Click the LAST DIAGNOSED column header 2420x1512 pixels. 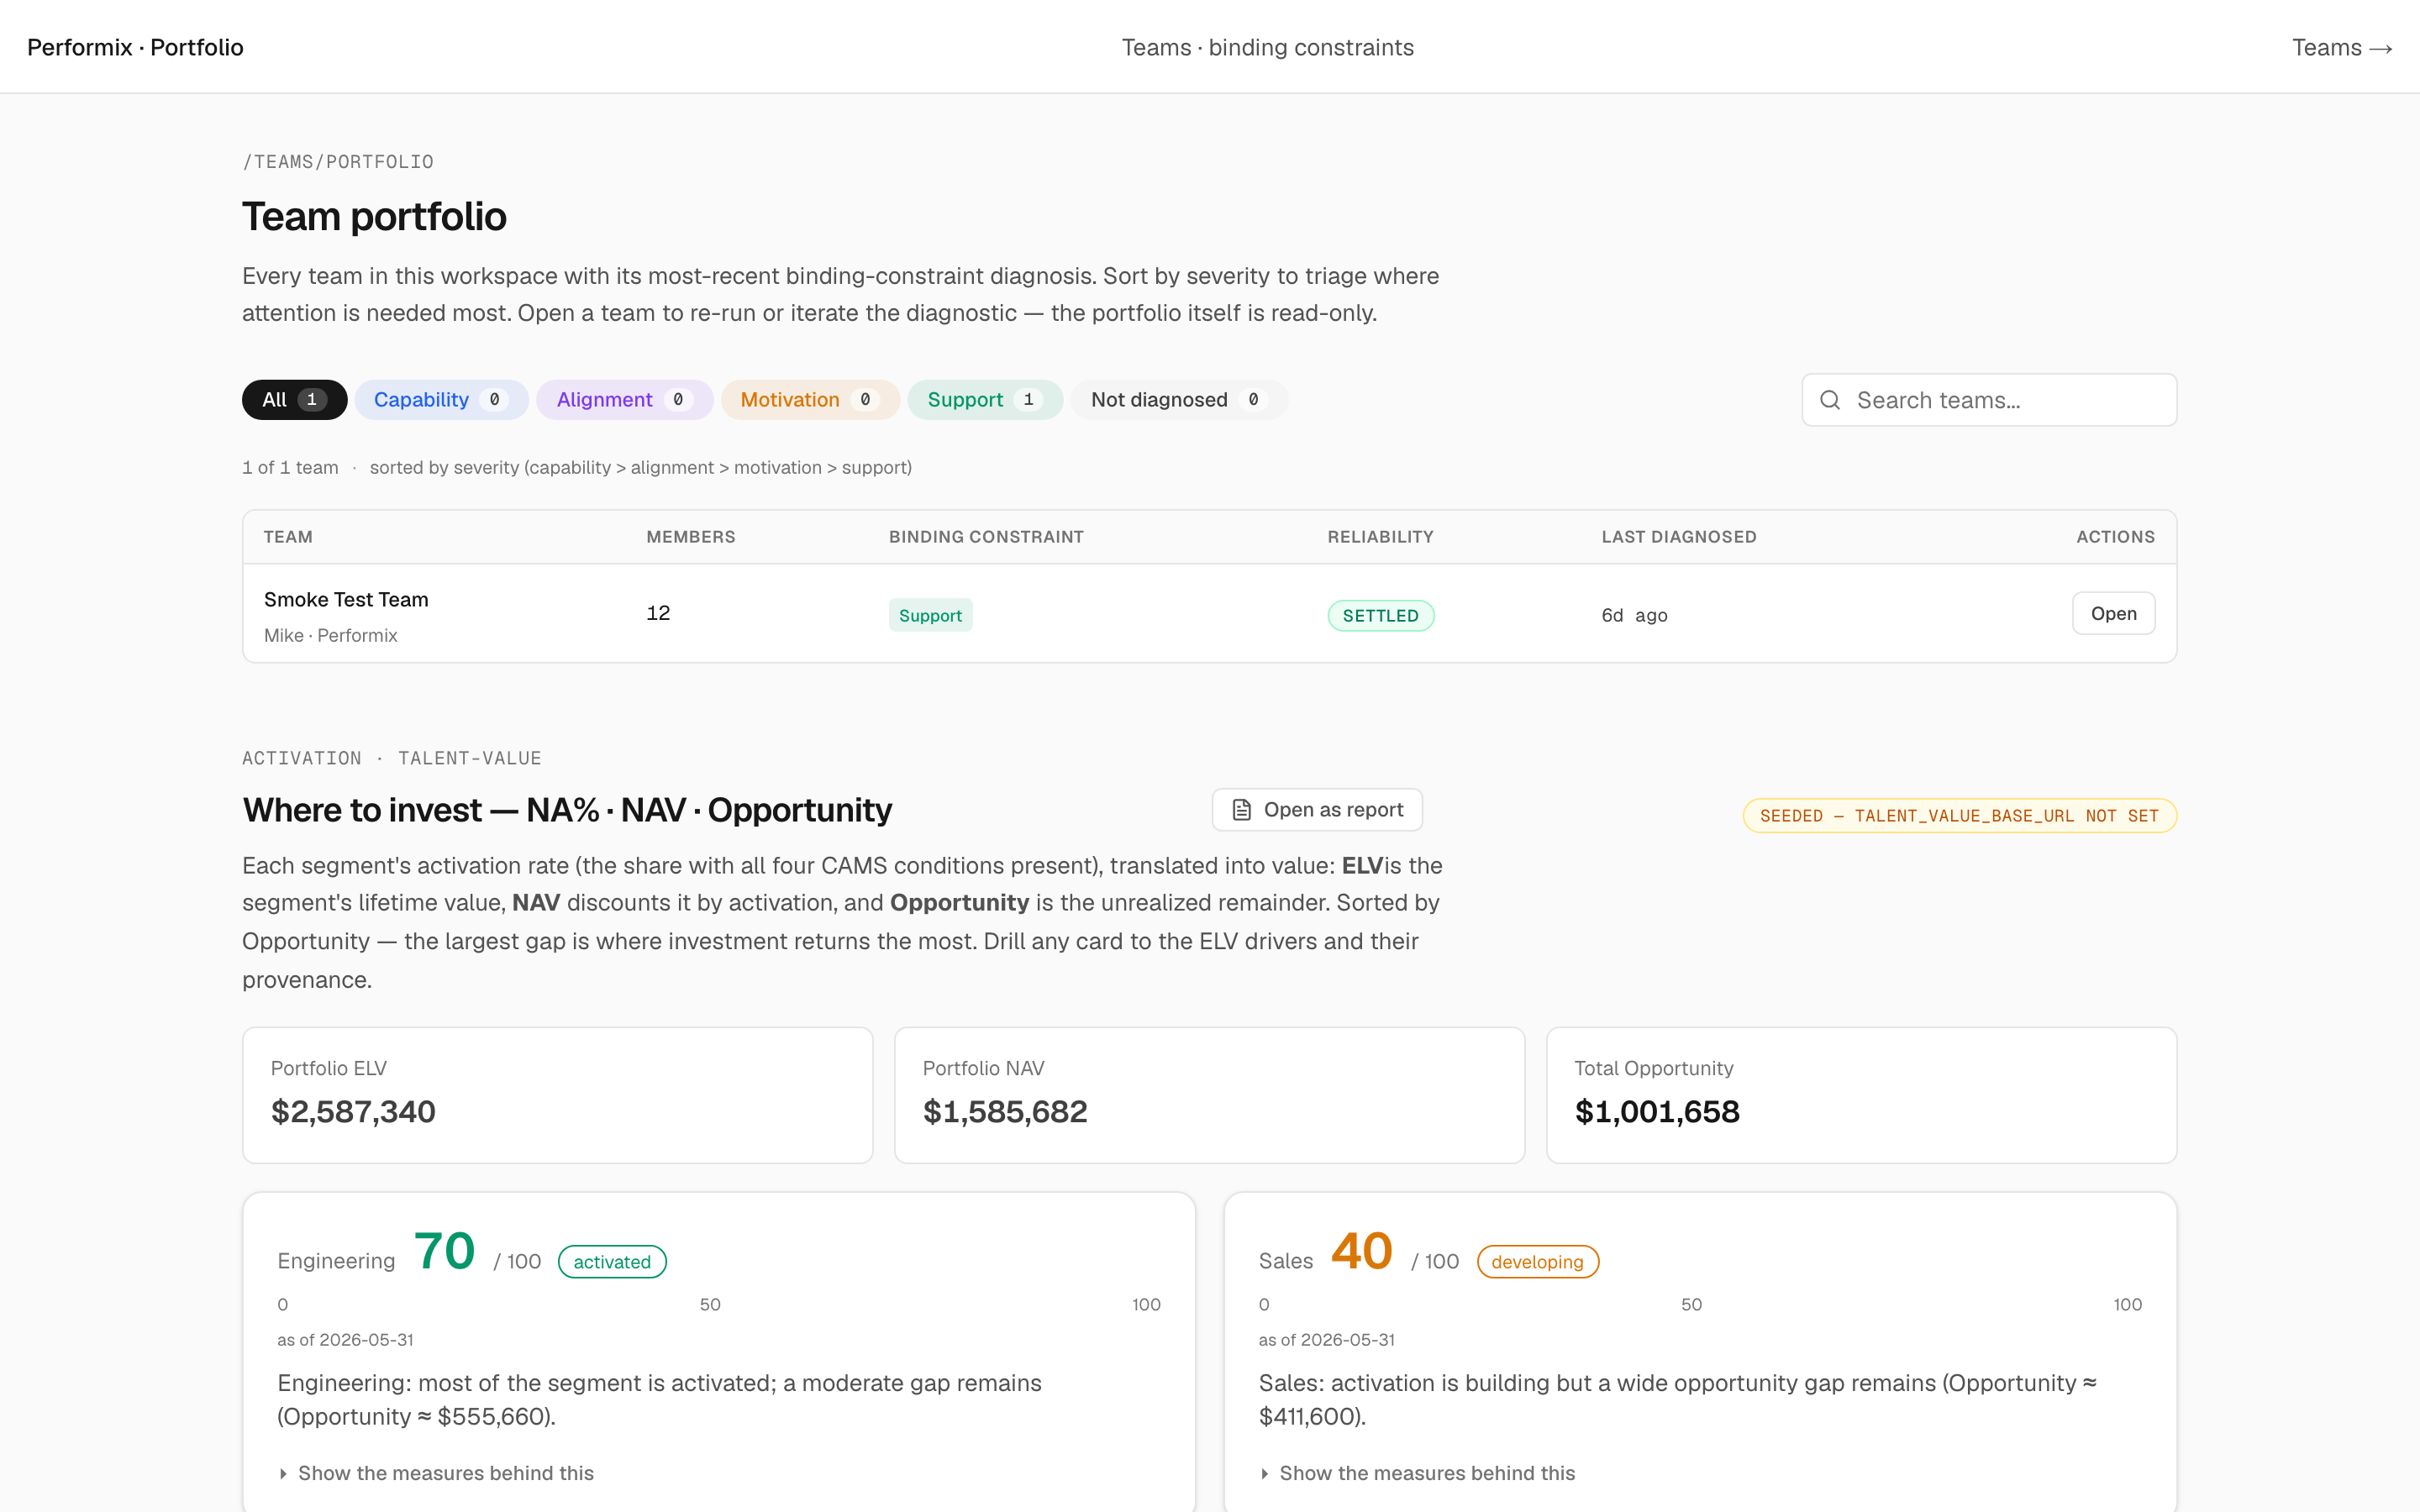point(1679,537)
